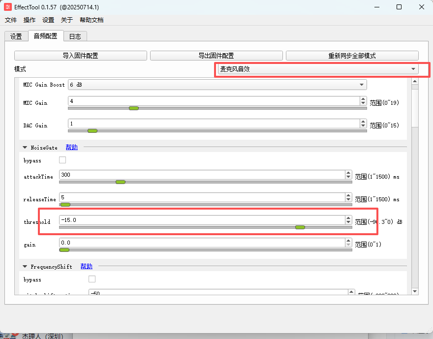
Task: Click the scrollbar up arrow in the settings panel
Action: pyautogui.click(x=415, y=81)
